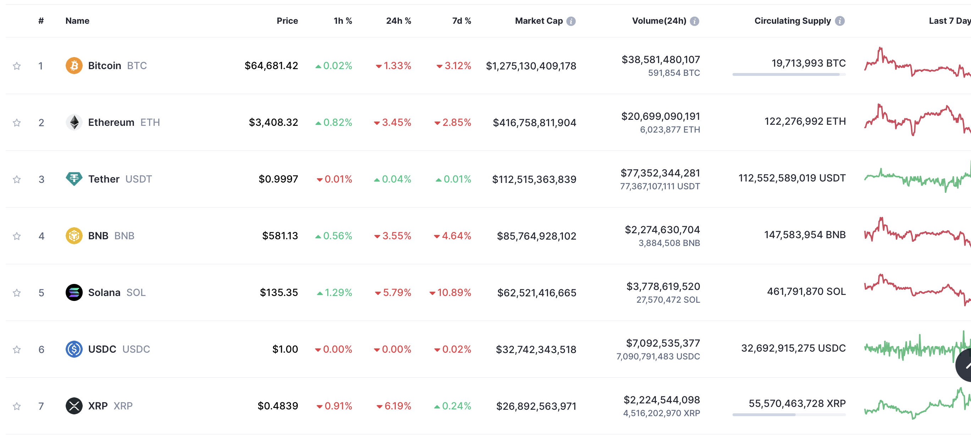Open Tether's last 7 days sparkline chart
Viewport: 971px width, 436px height.
[x=917, y=179]
